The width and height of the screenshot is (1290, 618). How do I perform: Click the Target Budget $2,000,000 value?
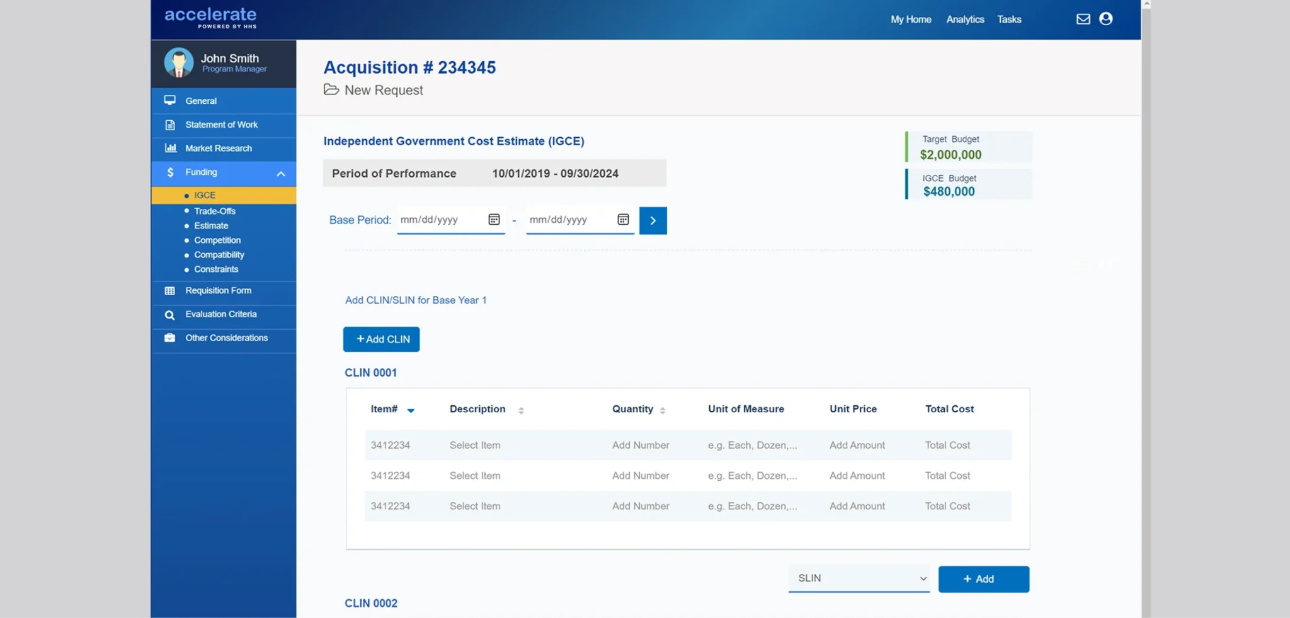point(950,154)
